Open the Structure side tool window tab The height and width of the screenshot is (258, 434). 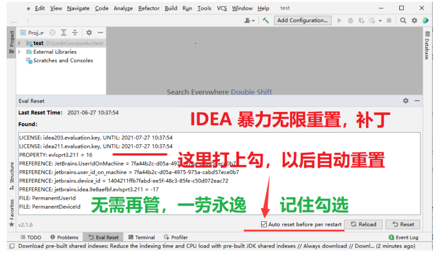coord(11,176)
